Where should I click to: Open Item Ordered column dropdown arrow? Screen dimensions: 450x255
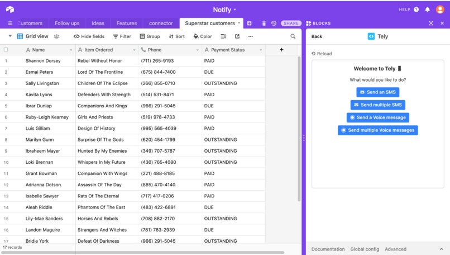tap(134, 50)
